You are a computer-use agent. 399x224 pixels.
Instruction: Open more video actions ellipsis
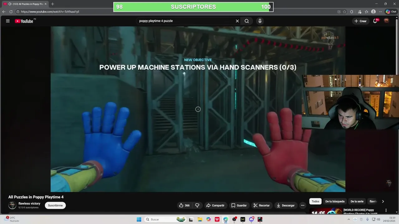[302, 205]
